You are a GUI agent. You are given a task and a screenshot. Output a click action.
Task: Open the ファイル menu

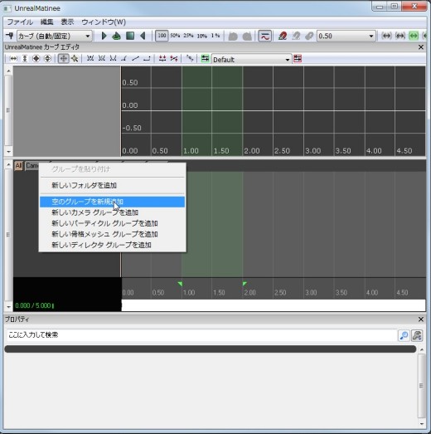coord(20,22)
